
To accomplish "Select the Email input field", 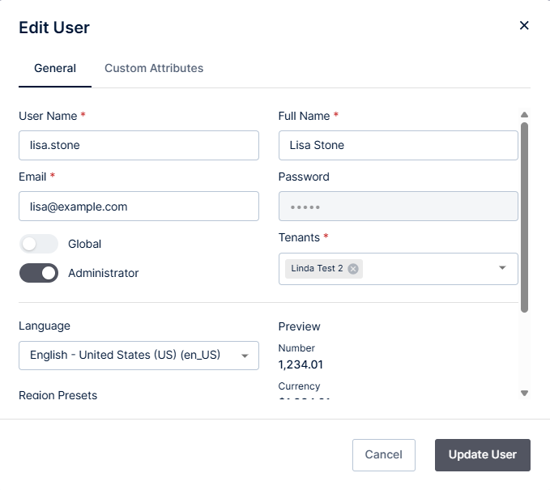I will coord(139,207).
